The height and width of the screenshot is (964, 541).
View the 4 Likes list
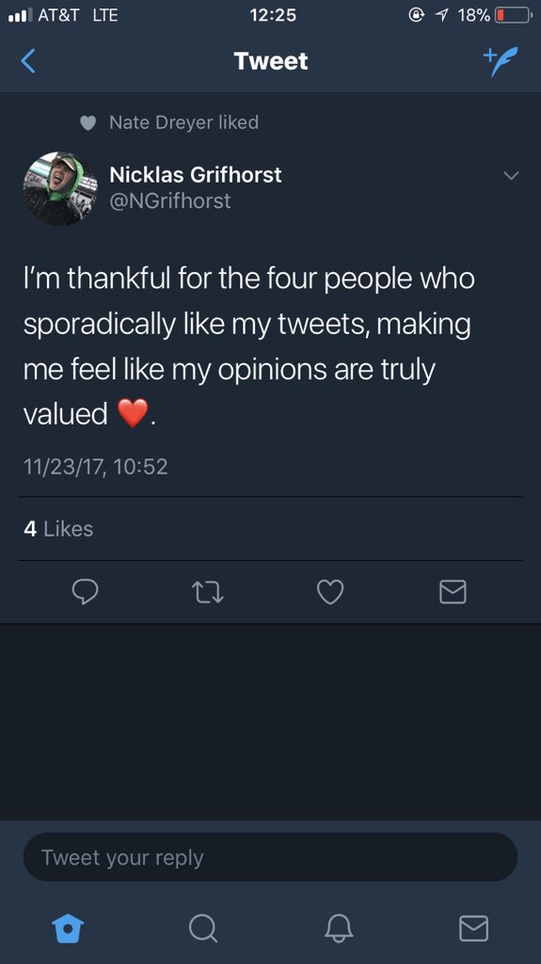(58, 529)
